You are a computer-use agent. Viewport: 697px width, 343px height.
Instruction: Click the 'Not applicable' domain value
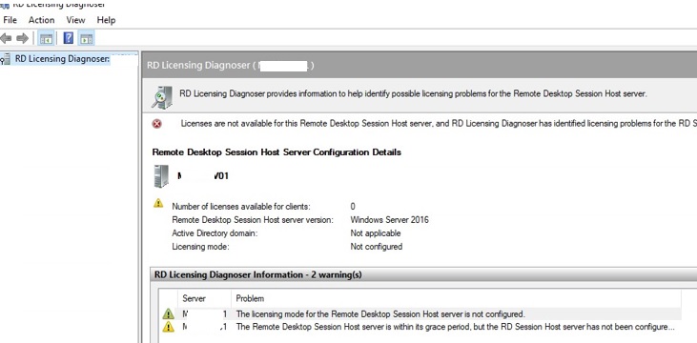pos(375,232)
